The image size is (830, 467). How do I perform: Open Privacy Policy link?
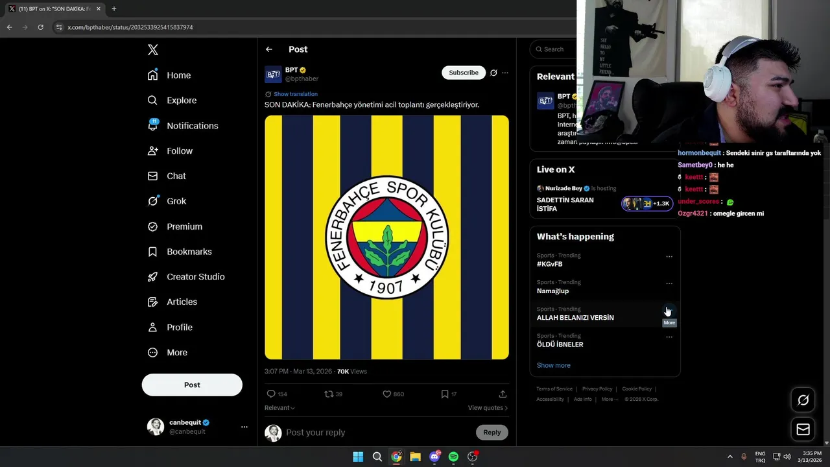point(597,389)
